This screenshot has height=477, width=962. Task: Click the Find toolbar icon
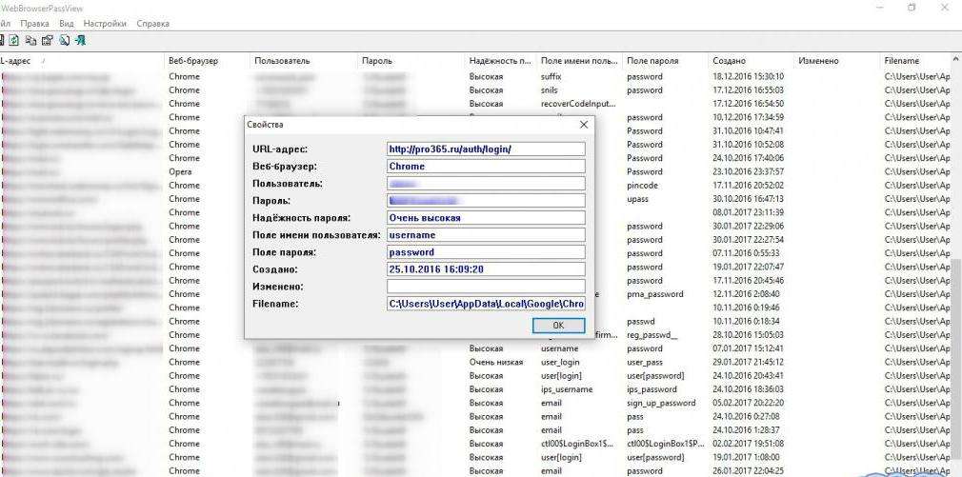63,40
